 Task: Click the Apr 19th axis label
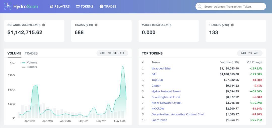pos(30,121)
